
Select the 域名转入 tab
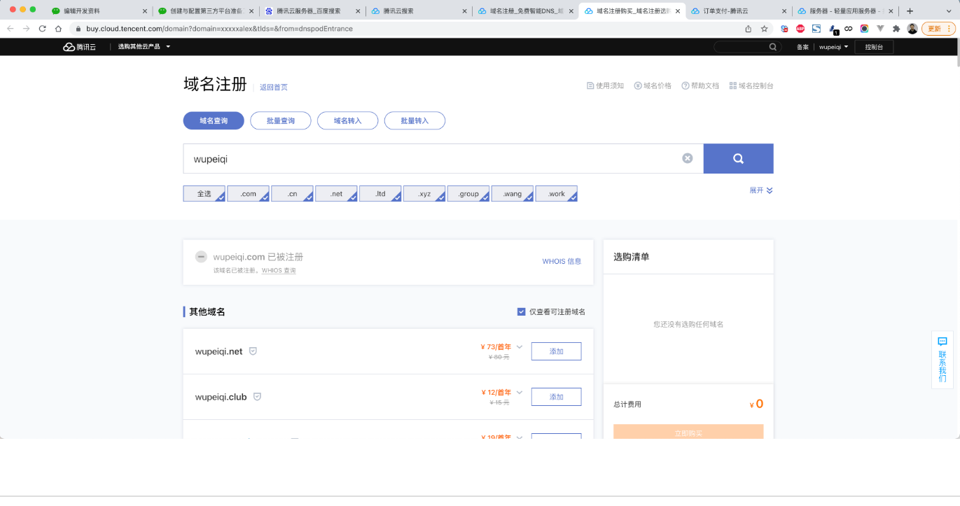(347, 120)
